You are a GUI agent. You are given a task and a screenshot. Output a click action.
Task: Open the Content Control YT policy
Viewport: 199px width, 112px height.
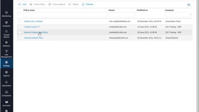(32, 27)
